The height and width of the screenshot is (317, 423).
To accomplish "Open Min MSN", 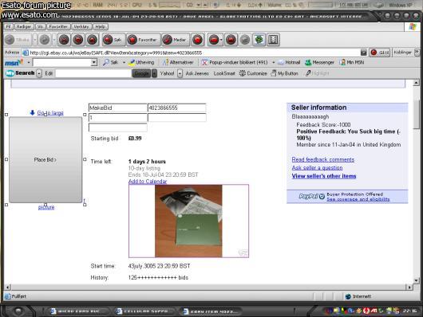I will pyautogui.click(x=352, y=62).
